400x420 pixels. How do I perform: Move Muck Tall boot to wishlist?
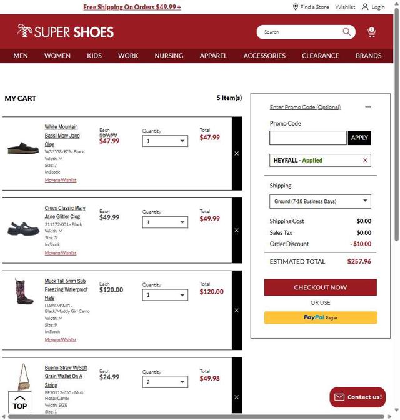click(x=61, y=340)
